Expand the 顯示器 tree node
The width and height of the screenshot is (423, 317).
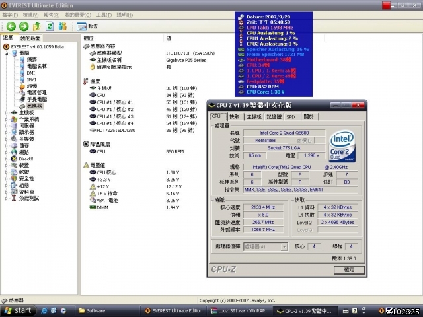point(7,132)
